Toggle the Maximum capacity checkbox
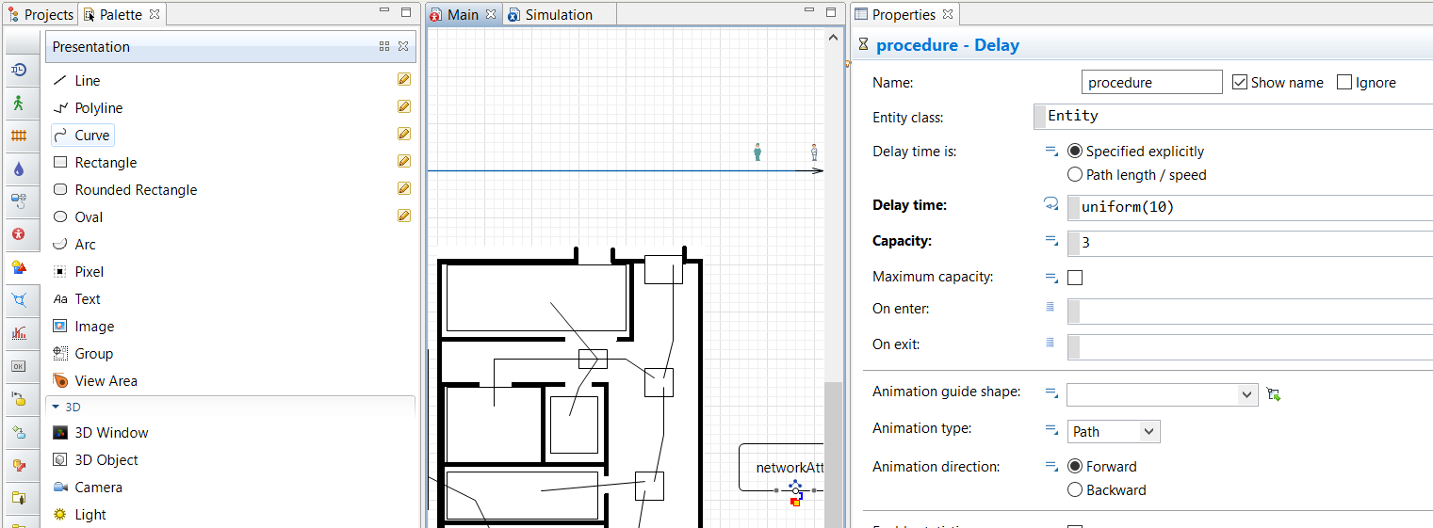 point(1075,278)
